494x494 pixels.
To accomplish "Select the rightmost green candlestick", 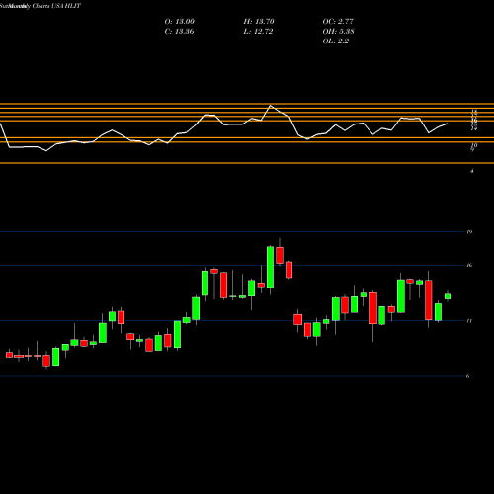I will point(448,296).
